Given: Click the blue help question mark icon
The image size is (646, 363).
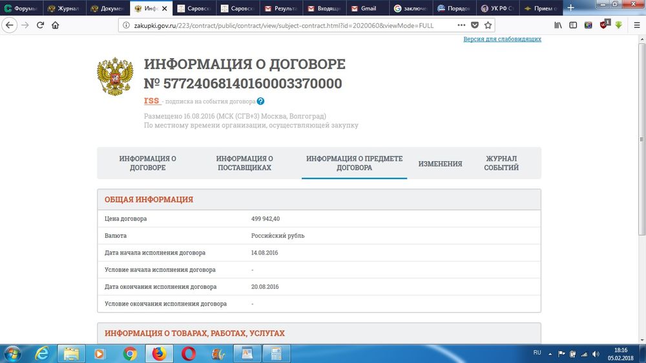Looking at the screenshot, I should click(260, 101).
